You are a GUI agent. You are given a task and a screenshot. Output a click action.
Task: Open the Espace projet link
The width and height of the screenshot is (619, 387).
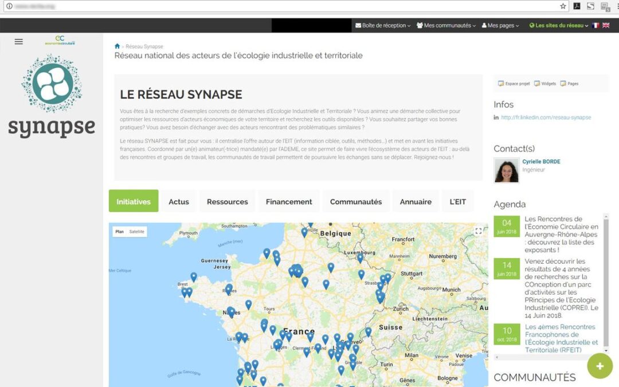[514, 84]
